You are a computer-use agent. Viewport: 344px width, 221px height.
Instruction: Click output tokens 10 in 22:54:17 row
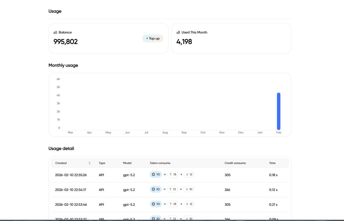189,189
